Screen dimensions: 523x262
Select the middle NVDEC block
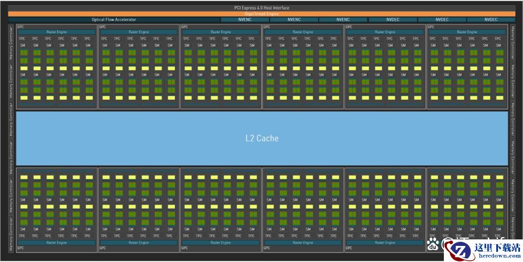pos(441,20)
